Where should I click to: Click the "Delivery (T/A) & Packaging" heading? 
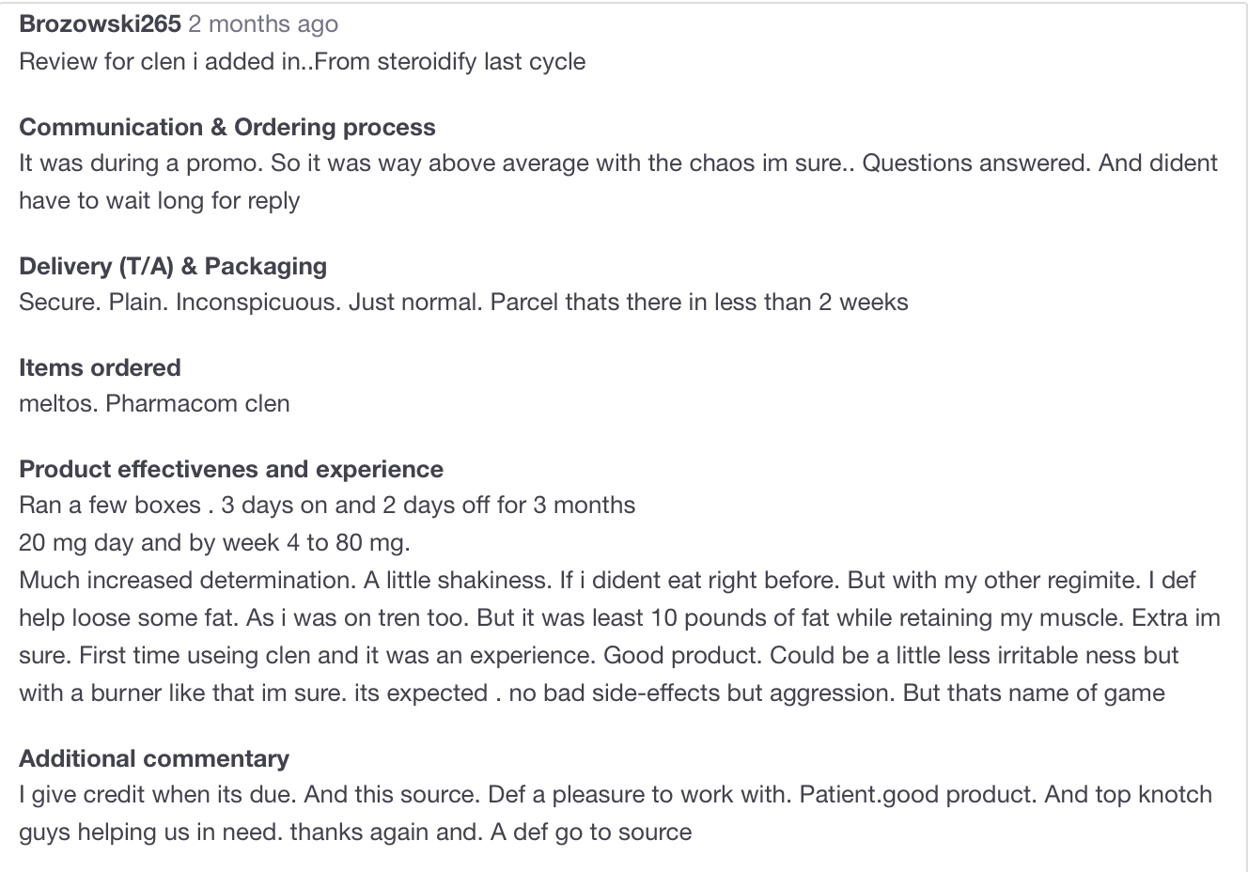tap(173, 266)
